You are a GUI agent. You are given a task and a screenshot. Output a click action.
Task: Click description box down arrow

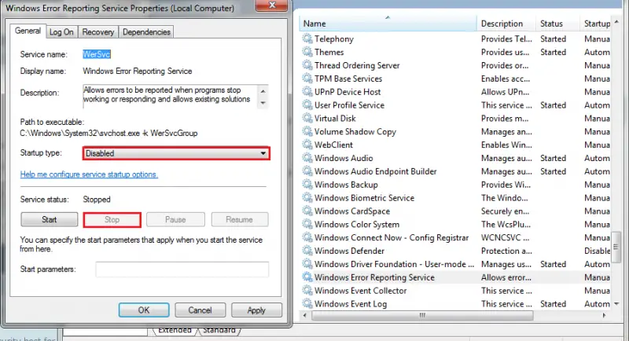coord(263,103)
